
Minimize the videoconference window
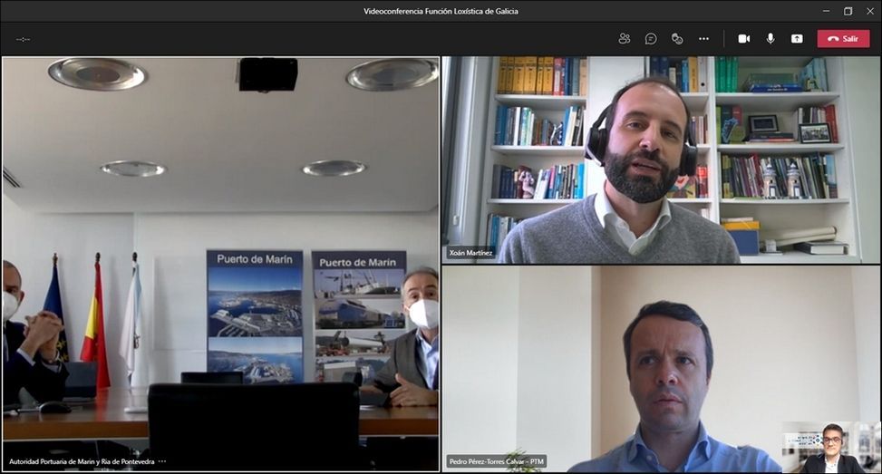coord(827,11)
